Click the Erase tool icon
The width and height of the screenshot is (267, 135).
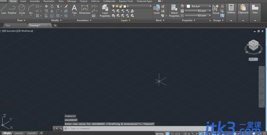[x=66, y=6]
